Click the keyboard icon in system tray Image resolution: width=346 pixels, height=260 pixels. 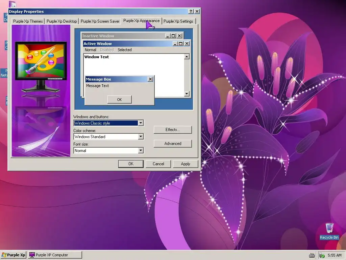pyautogui.click(x=312, y=255)
